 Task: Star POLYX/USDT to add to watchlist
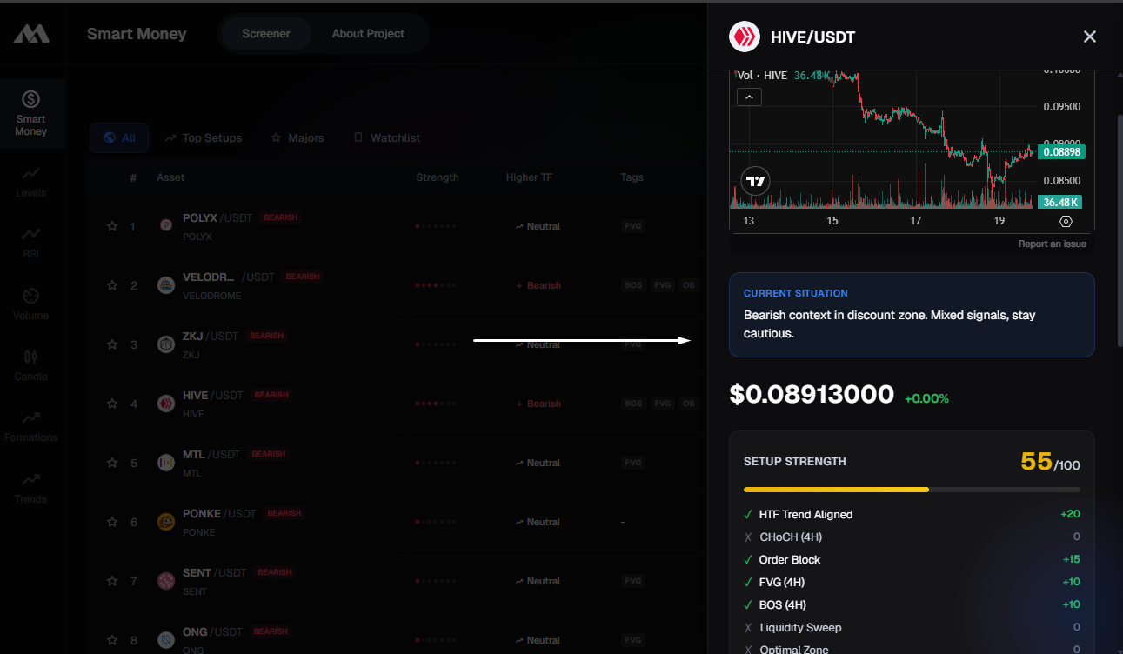pos(112,226)
